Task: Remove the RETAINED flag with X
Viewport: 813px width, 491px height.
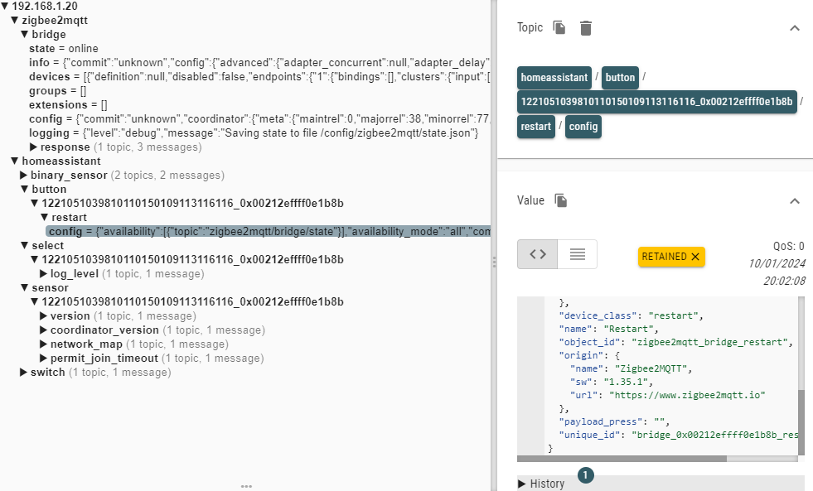Action: pos(695,257)
